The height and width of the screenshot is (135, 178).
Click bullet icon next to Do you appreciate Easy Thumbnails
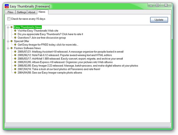[15, 34]
